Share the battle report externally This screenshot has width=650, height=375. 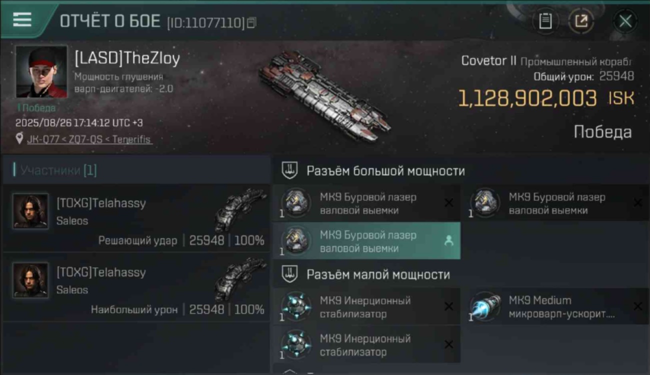581,21
